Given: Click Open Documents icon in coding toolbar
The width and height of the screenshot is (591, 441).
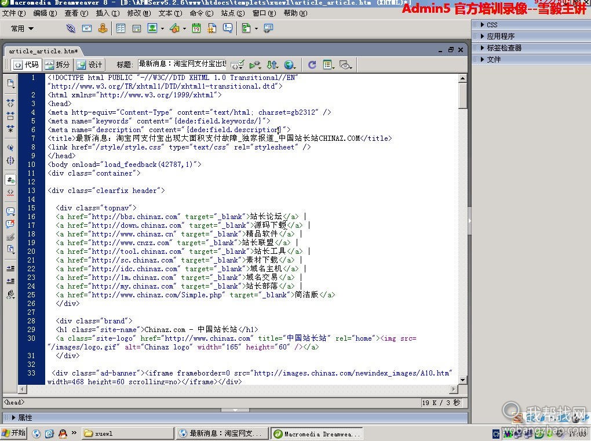Looking at the screenshot, I should 10,83.
